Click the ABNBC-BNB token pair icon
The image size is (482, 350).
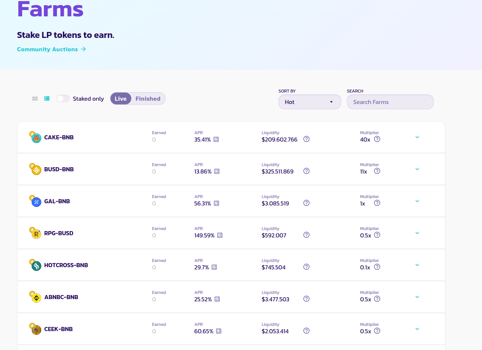click(35, 297)
